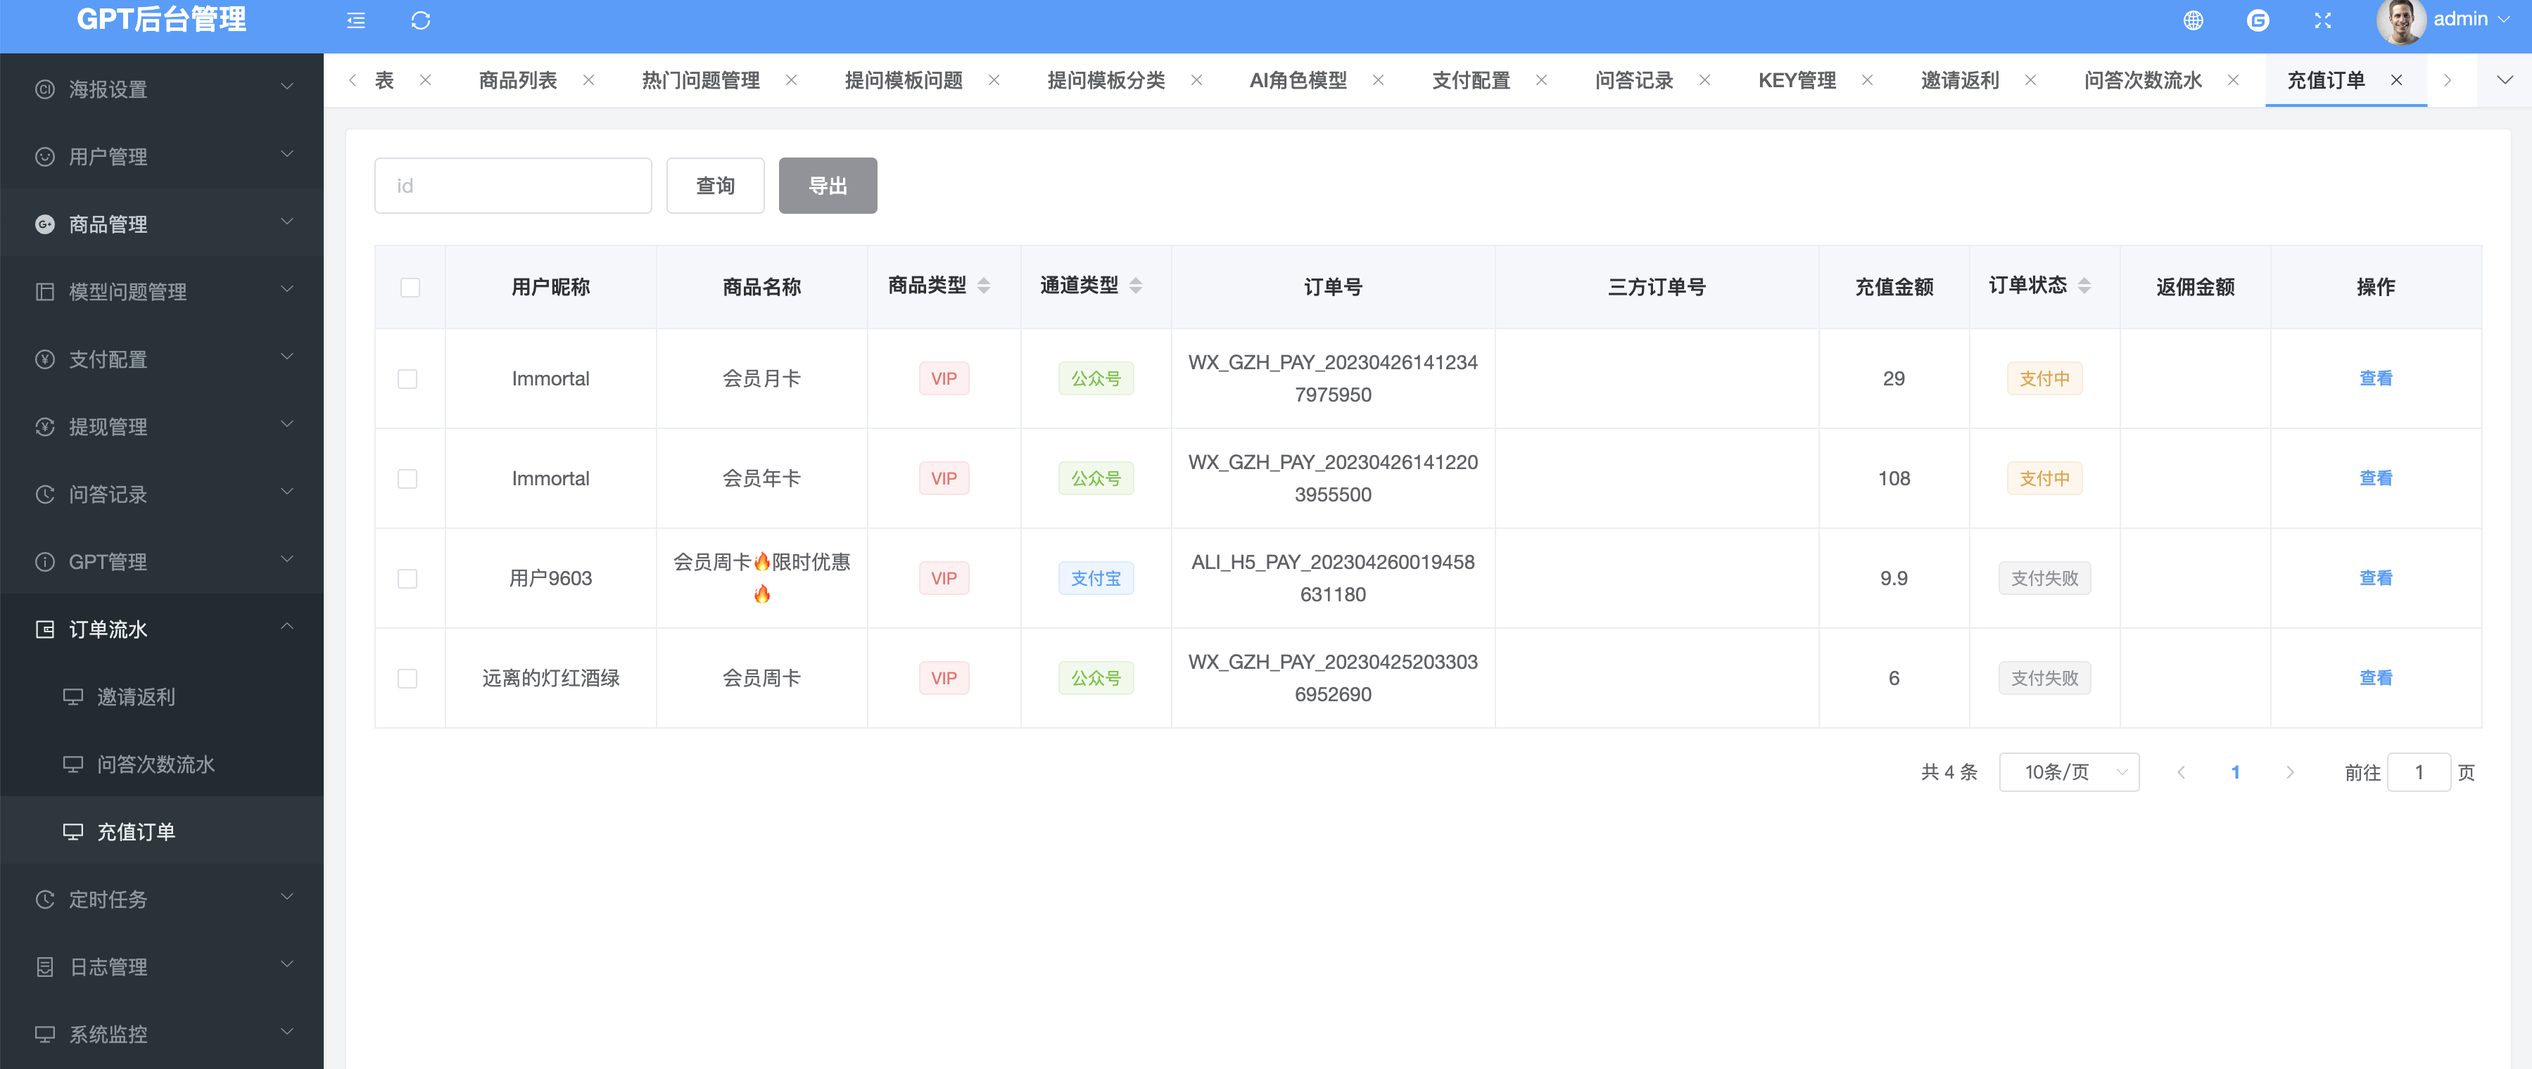View details of the 会员年卡 order
Screen dimensions: 2532x1069
coord(2375,478)
